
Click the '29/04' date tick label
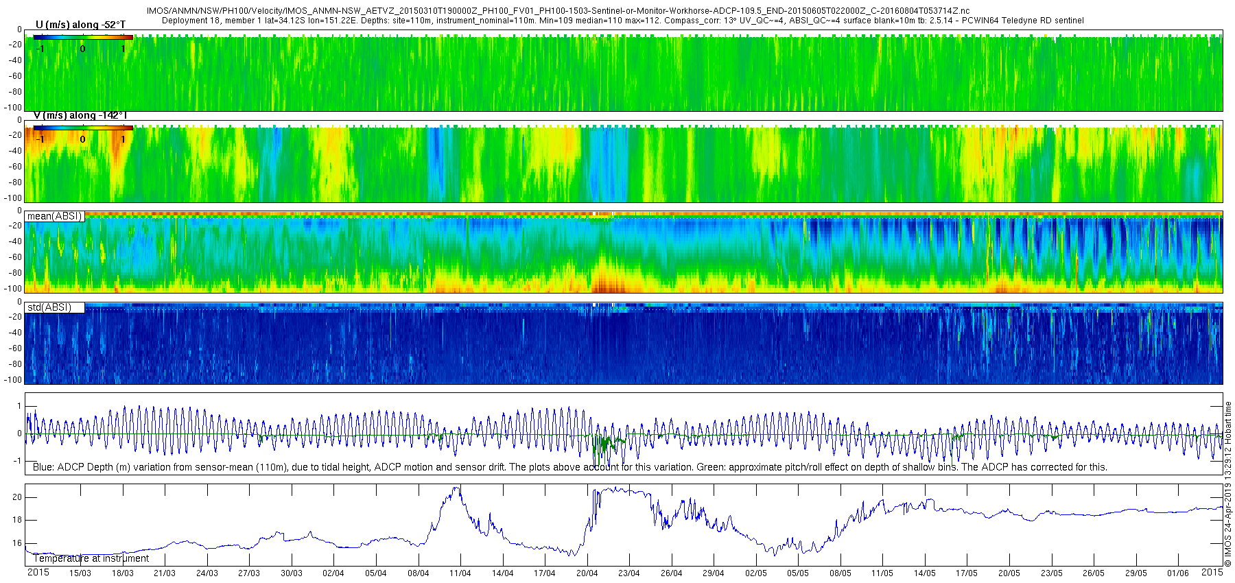[x=714, y=573]
